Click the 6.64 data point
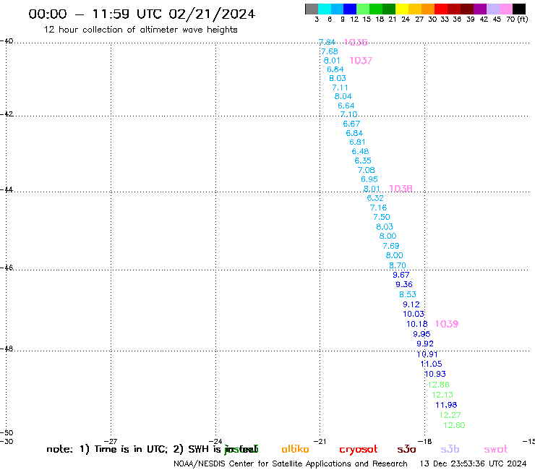 point(346,106)
